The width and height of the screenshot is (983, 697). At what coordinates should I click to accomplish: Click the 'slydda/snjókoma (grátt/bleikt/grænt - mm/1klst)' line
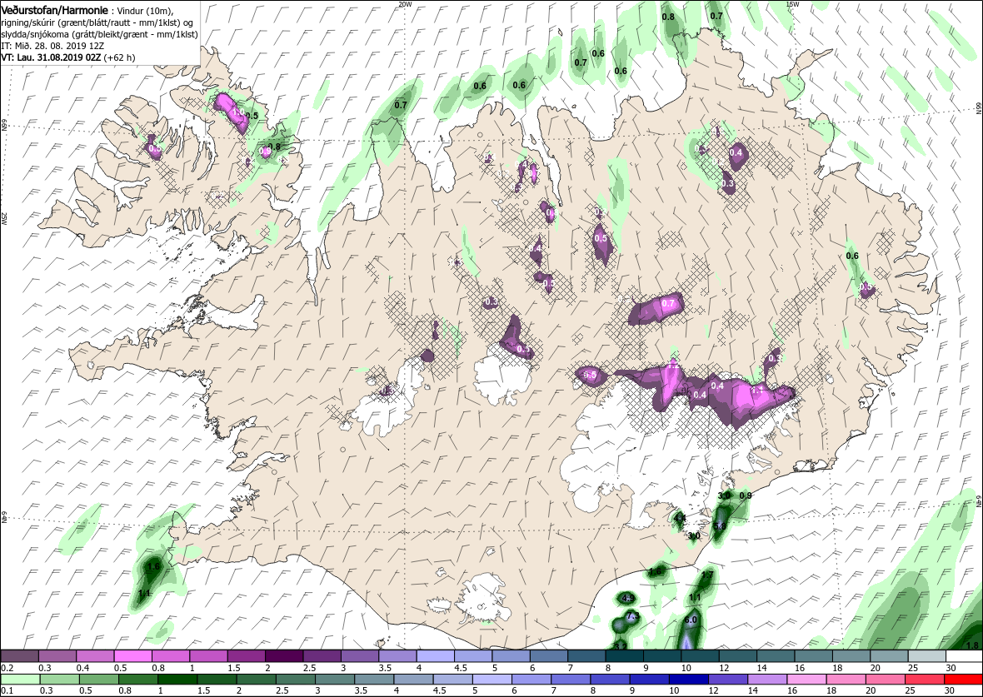pyautogui.click(x=100, y=34)
